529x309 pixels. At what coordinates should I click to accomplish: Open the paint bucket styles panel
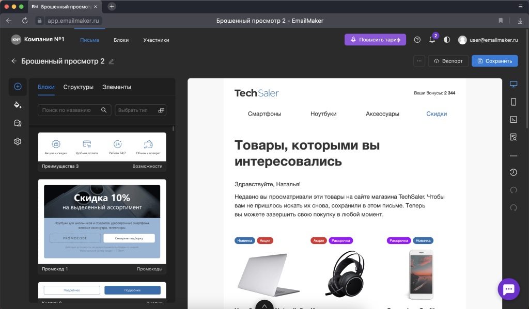[x=18, y=105]
